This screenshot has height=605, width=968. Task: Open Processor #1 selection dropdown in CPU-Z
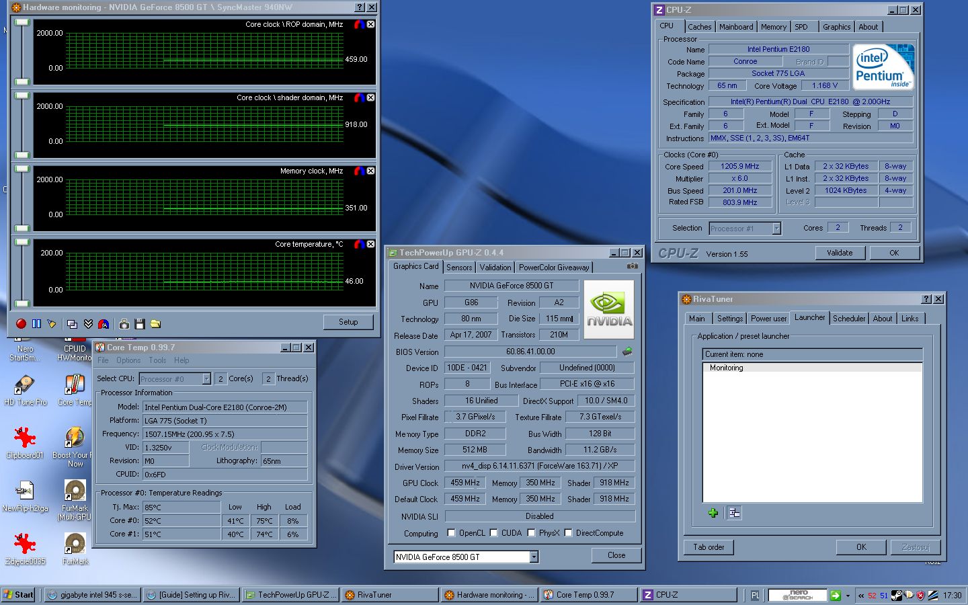click(776, 229)
